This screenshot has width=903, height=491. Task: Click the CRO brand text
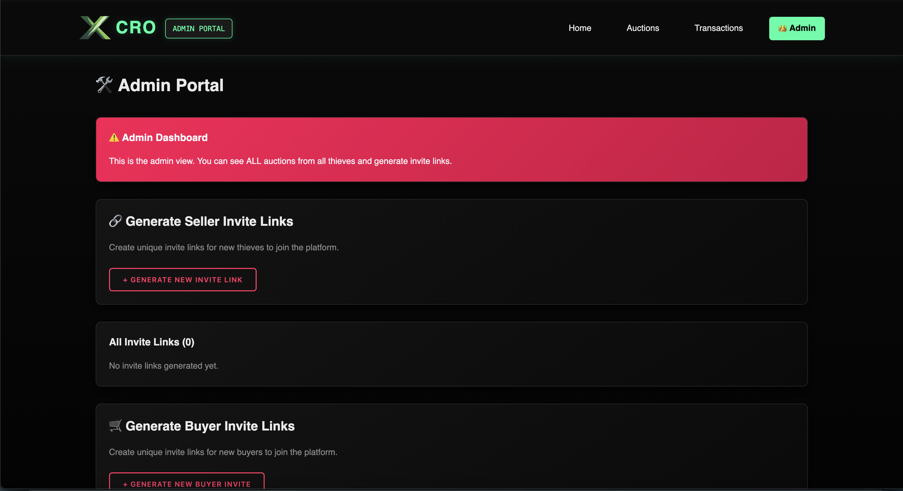[x=136, y=28]
